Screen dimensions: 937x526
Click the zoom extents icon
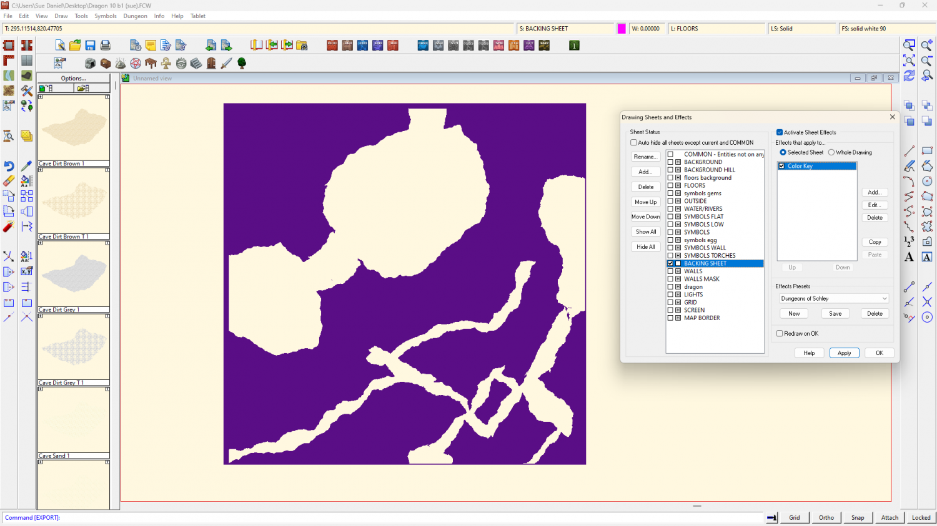coord(910,60)
